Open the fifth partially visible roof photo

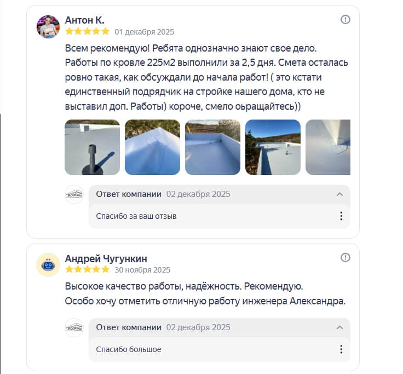click(x=328, y=147)
